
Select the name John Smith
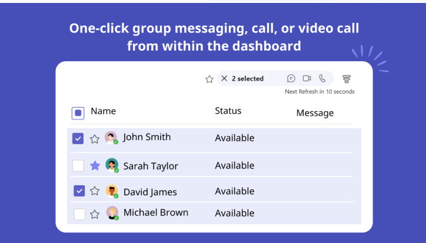(x=147, y=137)
